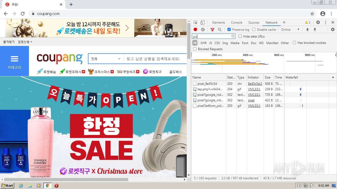Click the Coupang product search field
The image size is (337, 189).
coord(155,59)
